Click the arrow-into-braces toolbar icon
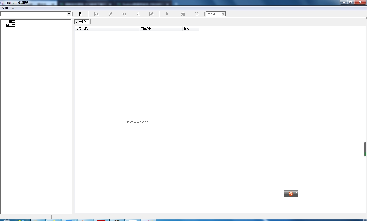 pos(124,14)
